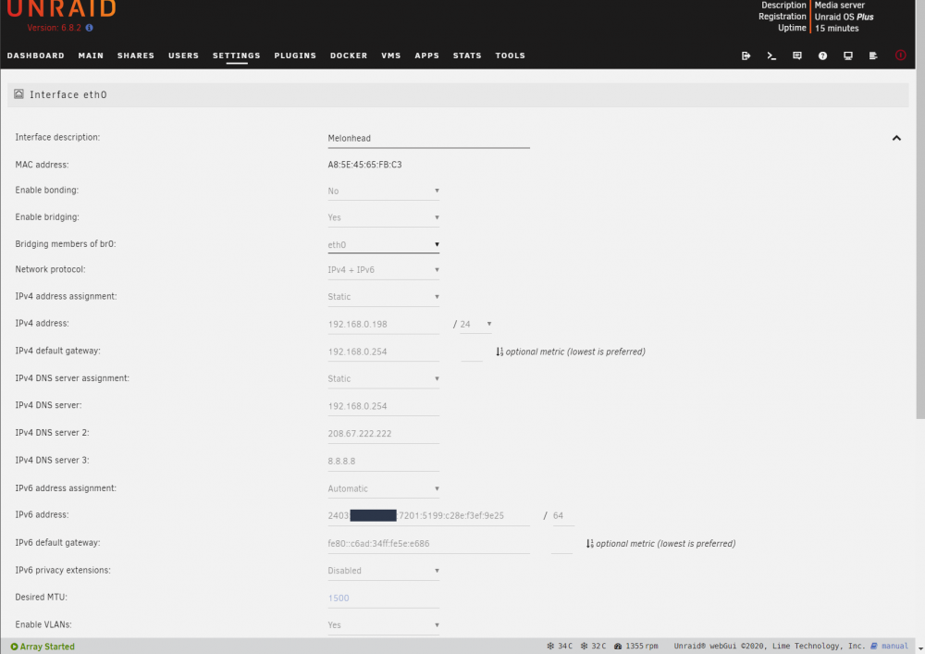Click IPv6 address field
Screen dimensions: 925x654
click(x=429, y=516)
